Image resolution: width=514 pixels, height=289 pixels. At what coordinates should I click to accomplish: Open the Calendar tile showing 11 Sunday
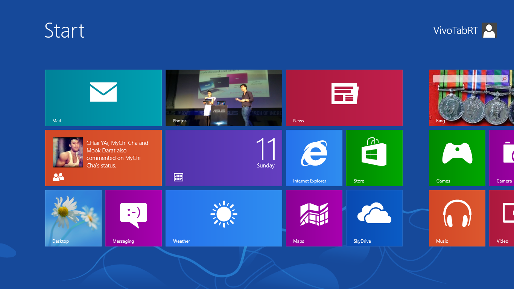pyautogui.click(x=224, y=158)
